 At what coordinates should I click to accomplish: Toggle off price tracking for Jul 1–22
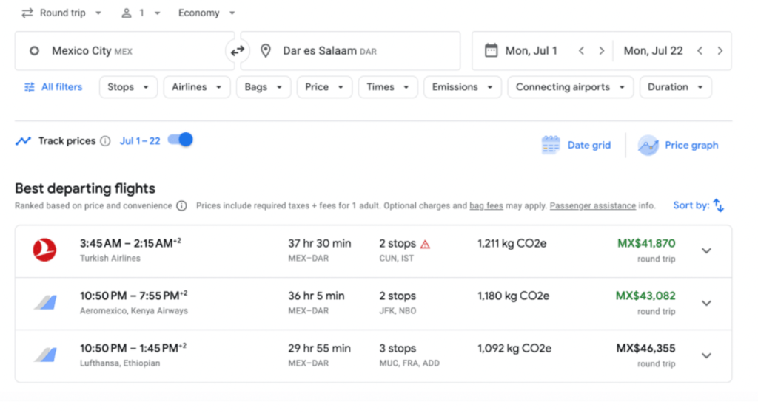180,140
